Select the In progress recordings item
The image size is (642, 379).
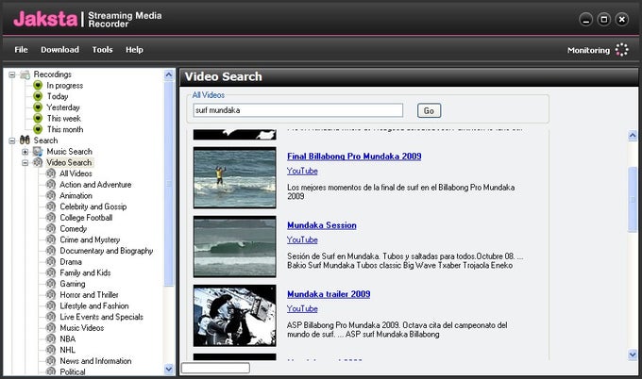[65, 86]
